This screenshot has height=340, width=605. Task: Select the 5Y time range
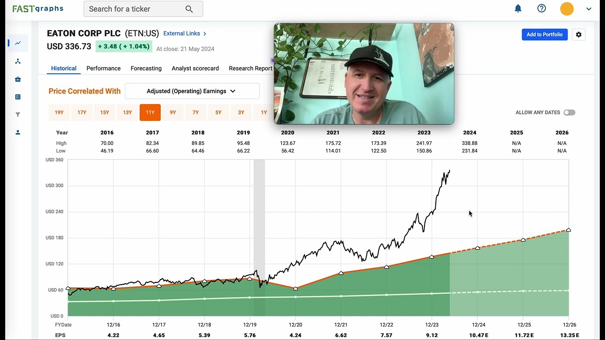[218, 112]
